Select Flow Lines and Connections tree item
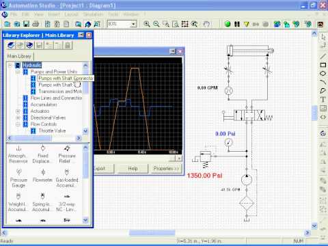This screenshot has height=246, width=328. 56,98
